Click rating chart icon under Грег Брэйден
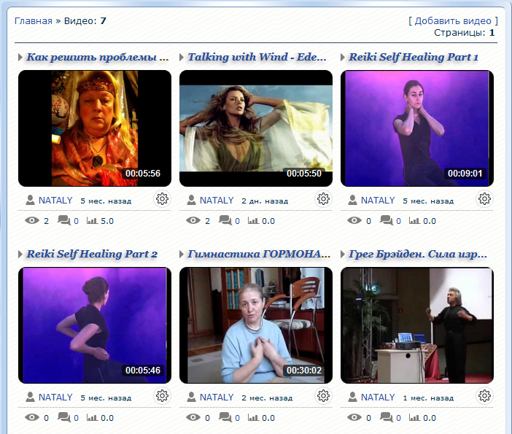Screen dimensions: 512x434 pos(414,418)
